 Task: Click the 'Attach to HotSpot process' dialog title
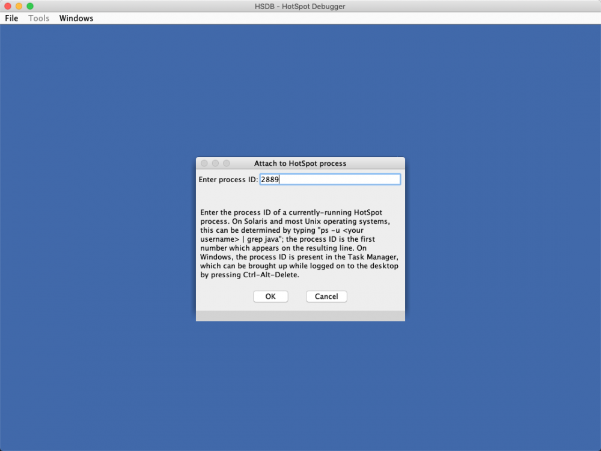point(300,164)
